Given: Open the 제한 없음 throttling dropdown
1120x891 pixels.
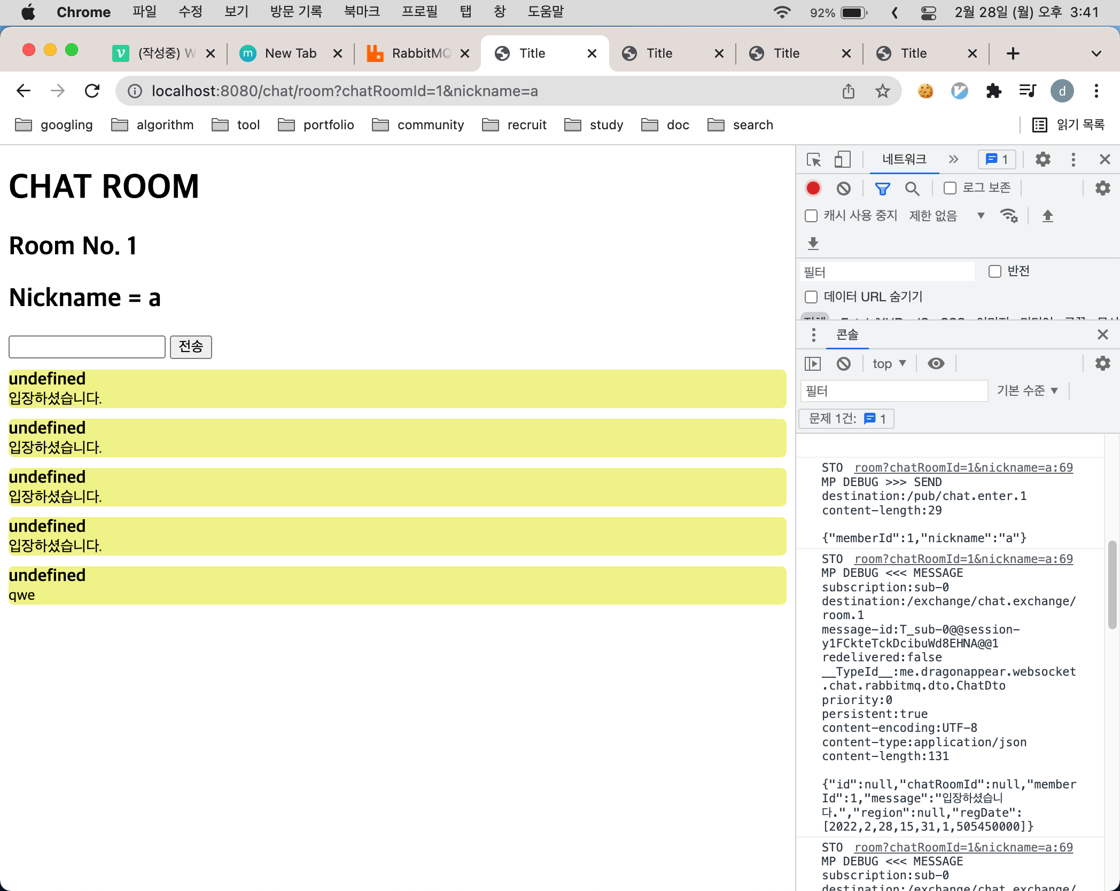Looking at the screenshot, I should (x=947, y=216).
